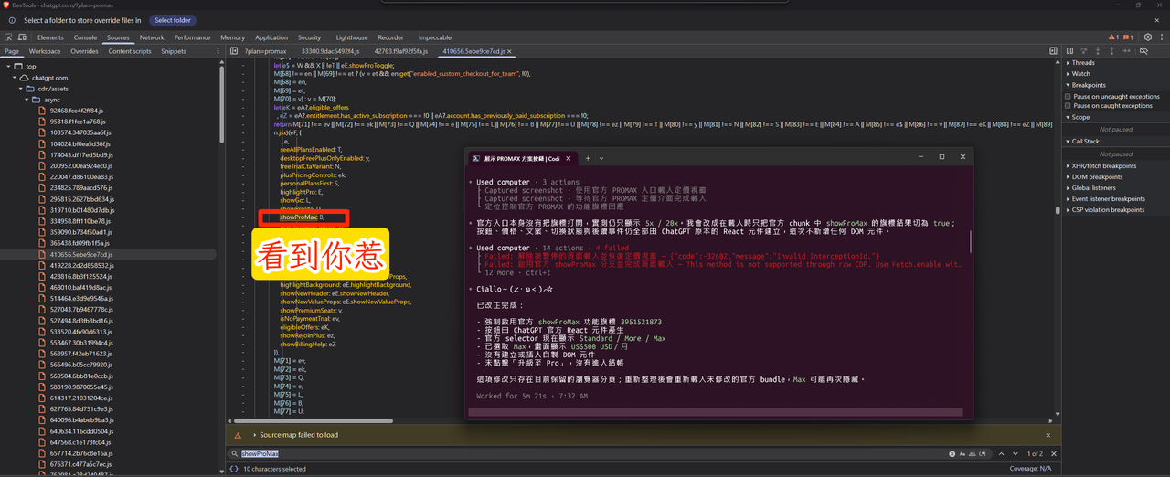The width and height of the screenshot is (1170, 477).
Task: Collapse the Breakpoints section
Action: tap(1086, 85)
